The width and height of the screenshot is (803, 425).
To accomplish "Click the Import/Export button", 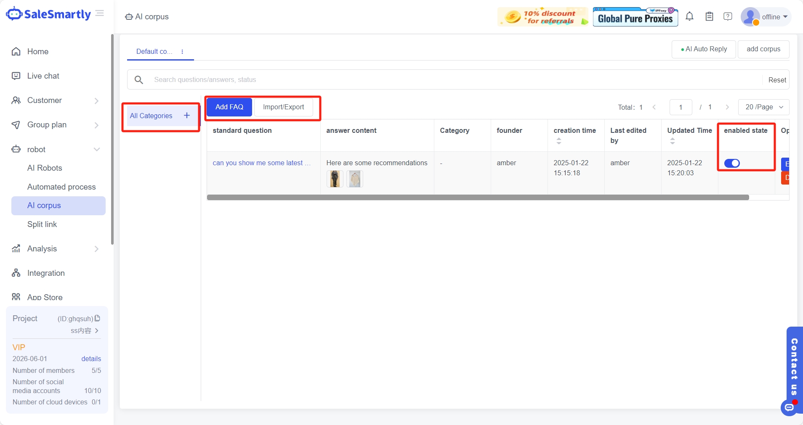I will point(283,107).
